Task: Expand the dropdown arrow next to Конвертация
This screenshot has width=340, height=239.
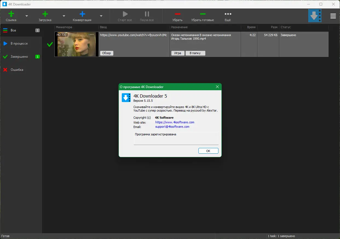Action: 101,16
